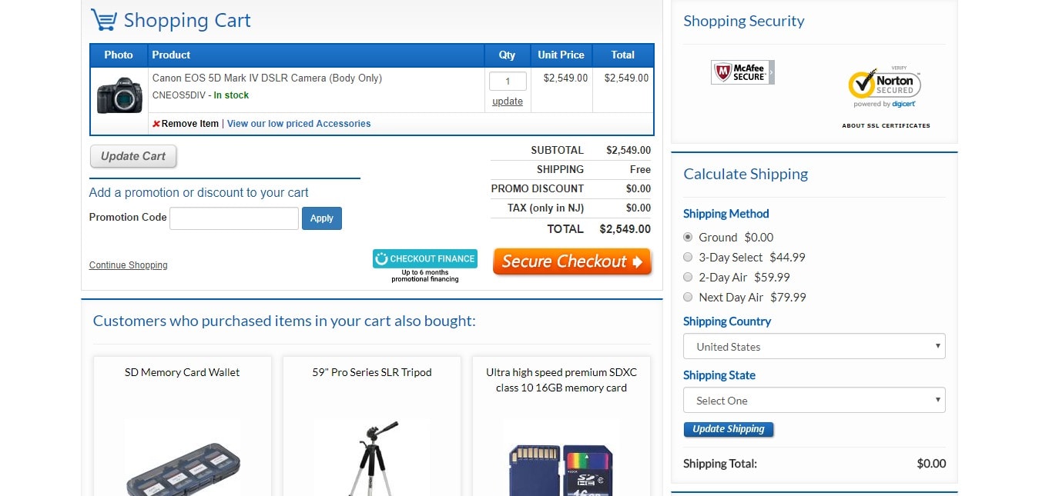Click the Shopping Security heading
This screenshot has width=1039, height=496.
click(x=744, y=21)
